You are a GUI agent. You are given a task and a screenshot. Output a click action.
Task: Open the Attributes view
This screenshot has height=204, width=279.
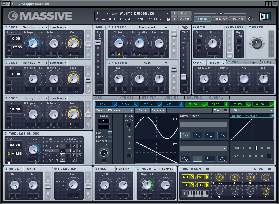(220, 19)
